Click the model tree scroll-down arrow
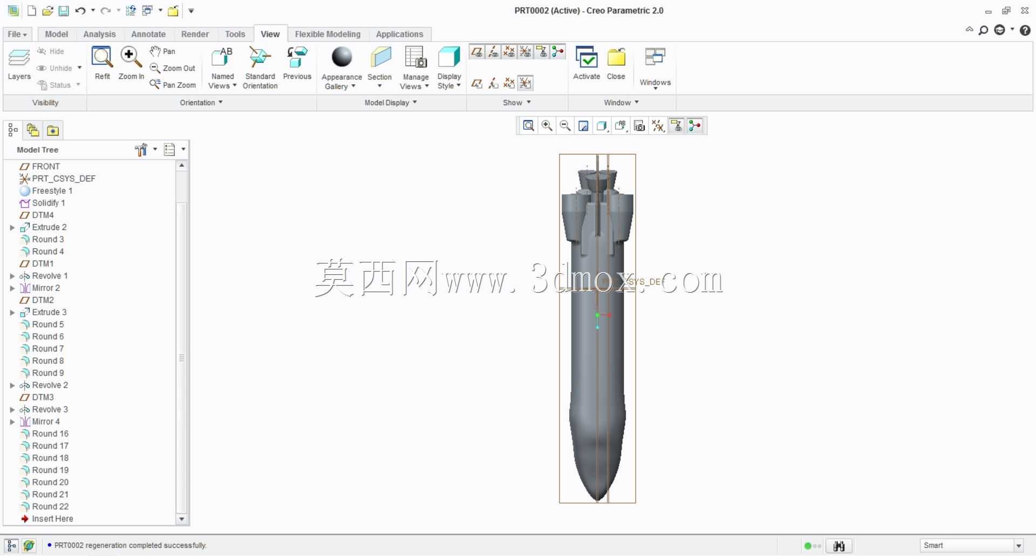This screenshot has height=556, width=1036. pos(182,519)
